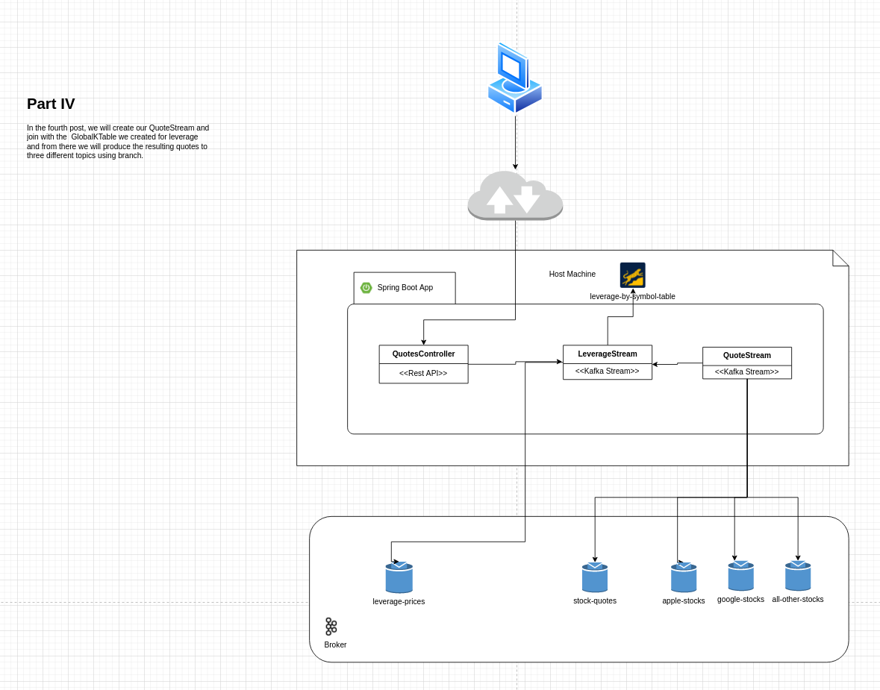The image size is (880, 690).
Task: Select the apple-stocks topic bucket icon
Action: point(684,577)
